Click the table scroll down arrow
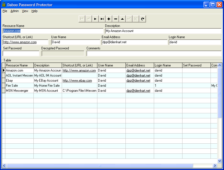This screenshot has height=170, width=224. click(220, 161)
